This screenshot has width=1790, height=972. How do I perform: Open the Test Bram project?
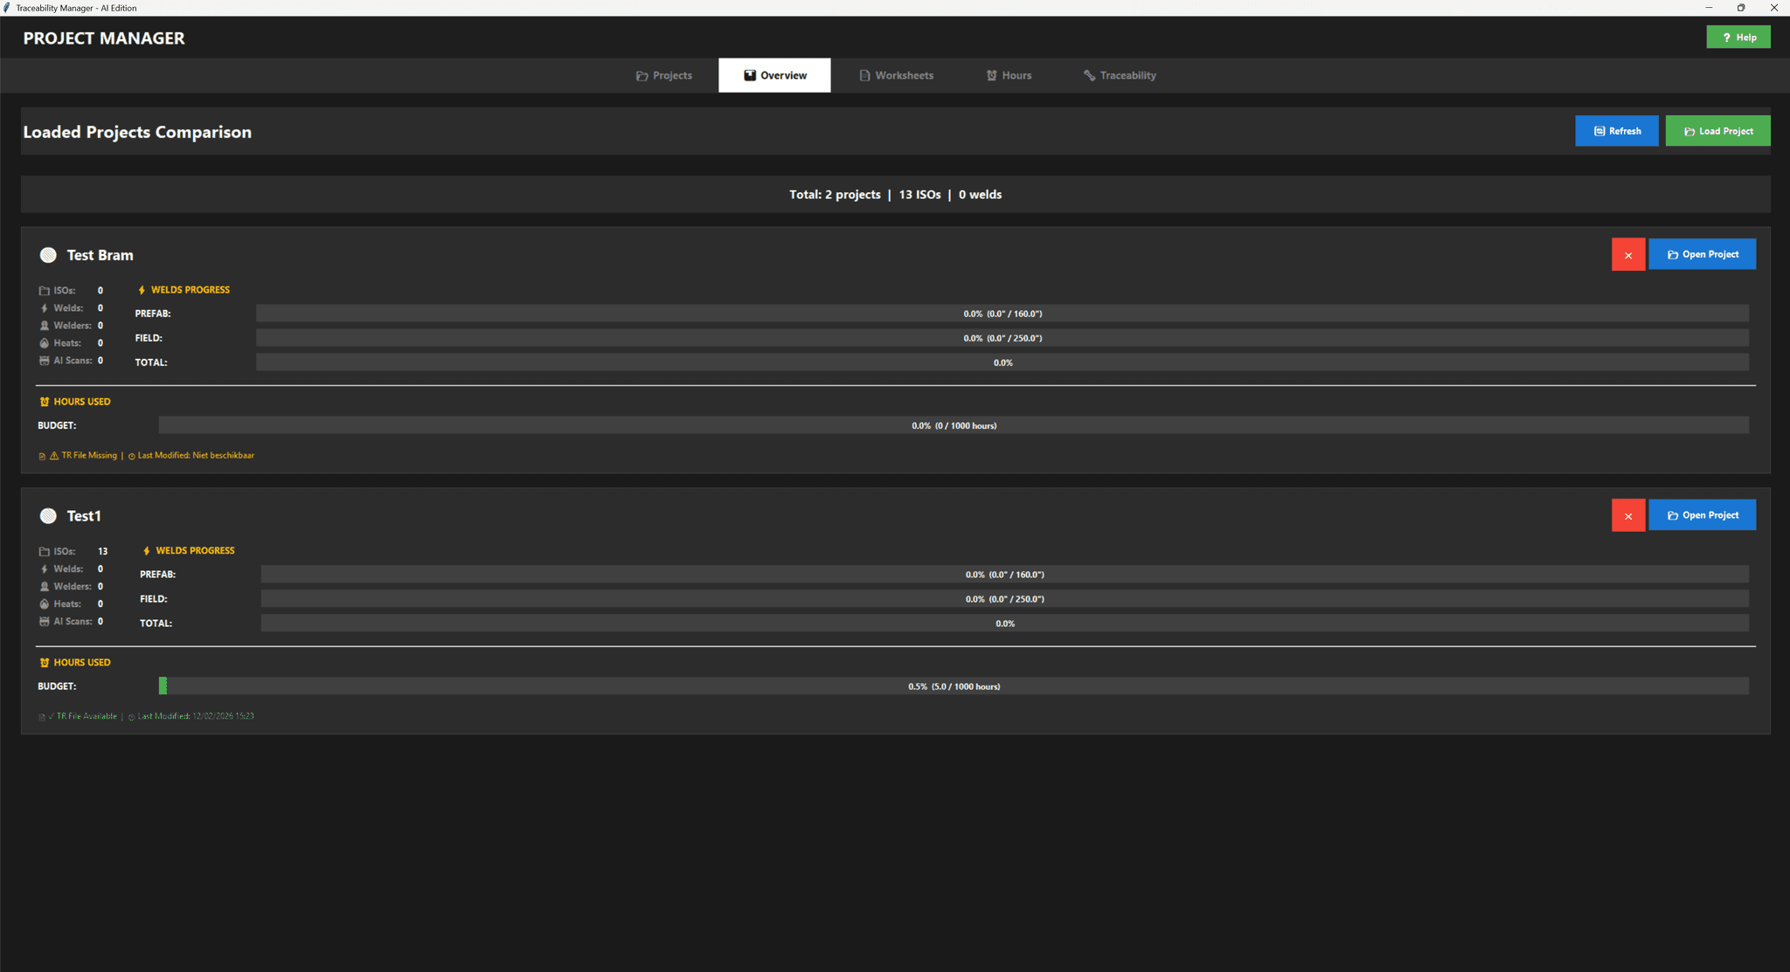click(x=1702, y=254)
